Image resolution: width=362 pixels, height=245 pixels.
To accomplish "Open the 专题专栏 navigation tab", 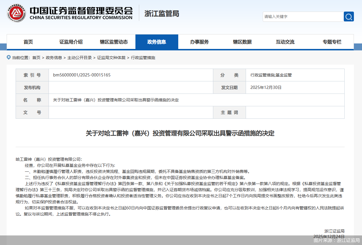I will 332,42.
